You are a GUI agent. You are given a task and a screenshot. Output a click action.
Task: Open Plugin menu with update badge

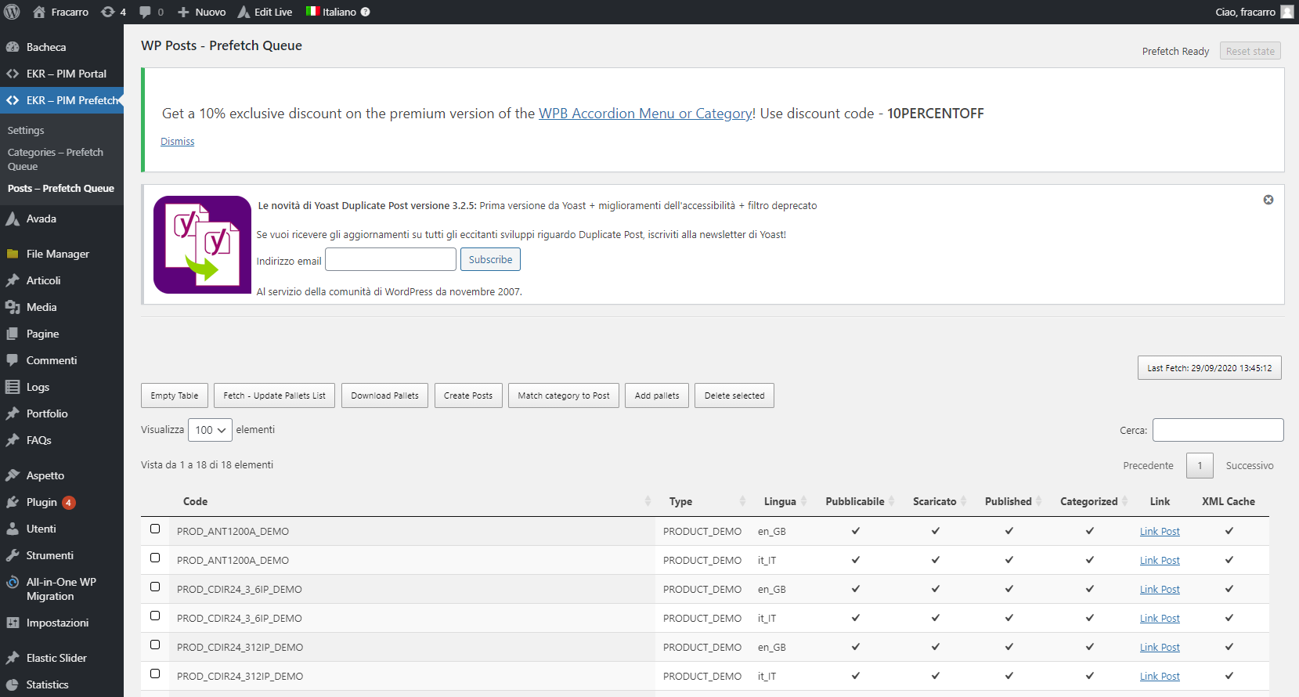[x=41, y=502]
